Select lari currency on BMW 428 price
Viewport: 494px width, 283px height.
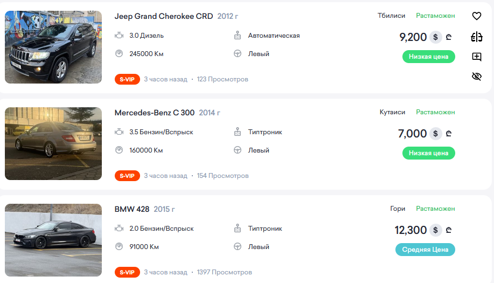[448, 230]
